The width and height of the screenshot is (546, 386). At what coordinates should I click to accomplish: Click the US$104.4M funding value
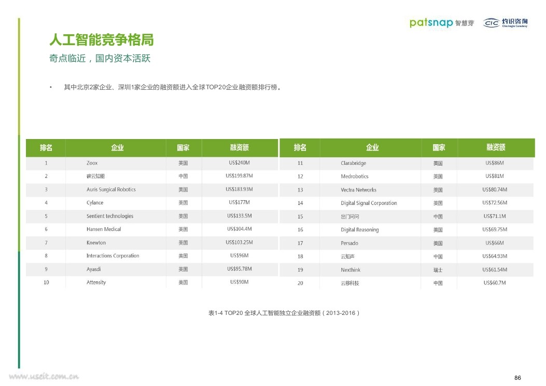239,229
